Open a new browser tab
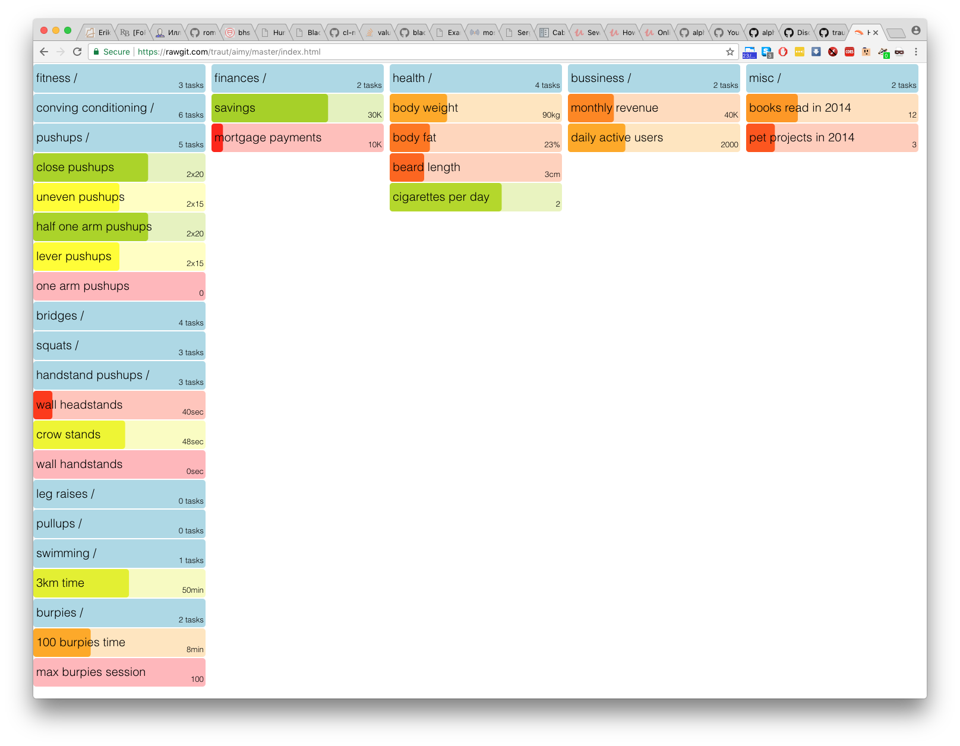The height and width of the screenshot is (746, 960). coord(895,33)
